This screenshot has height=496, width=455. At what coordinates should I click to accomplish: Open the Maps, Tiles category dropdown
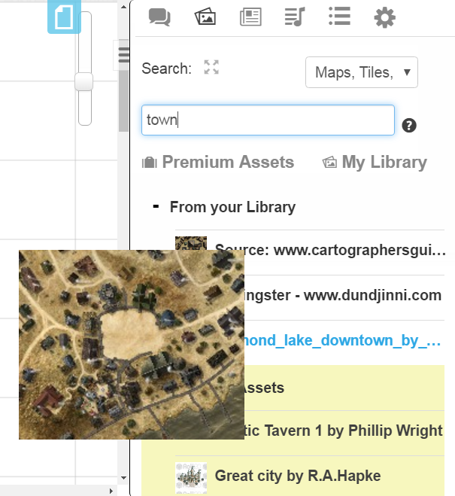pyautogui.click(x=362, y=72)
